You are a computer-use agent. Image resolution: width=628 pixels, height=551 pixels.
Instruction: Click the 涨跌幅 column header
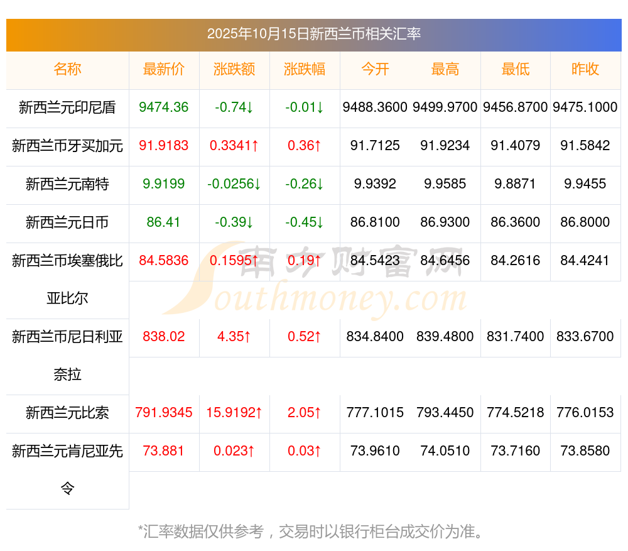click(x=305, y=69)
